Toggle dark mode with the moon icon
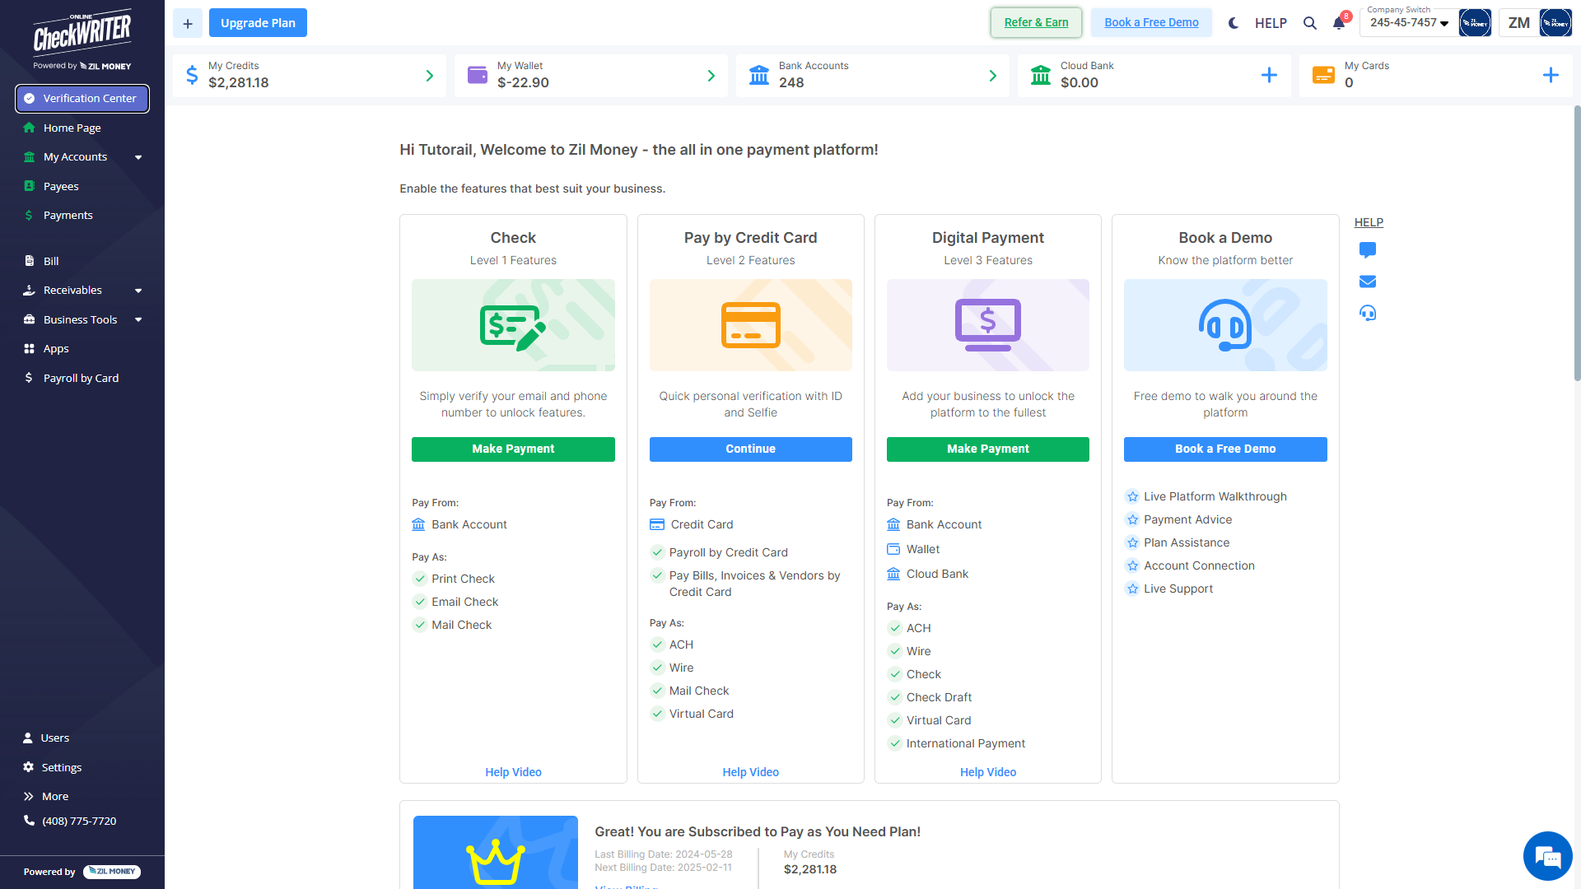The height and width of the screenshot is (889, 1581). tap(1233, 23)
